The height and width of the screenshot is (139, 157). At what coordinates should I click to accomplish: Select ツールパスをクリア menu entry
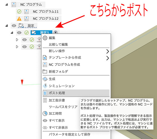tap(63, 107)
